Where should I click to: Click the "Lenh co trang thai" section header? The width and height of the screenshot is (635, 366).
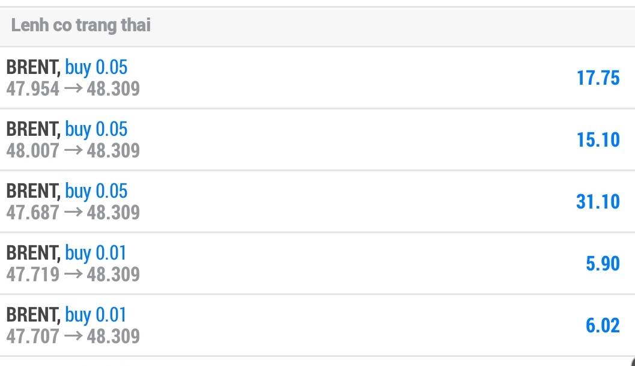coord(81,25)
